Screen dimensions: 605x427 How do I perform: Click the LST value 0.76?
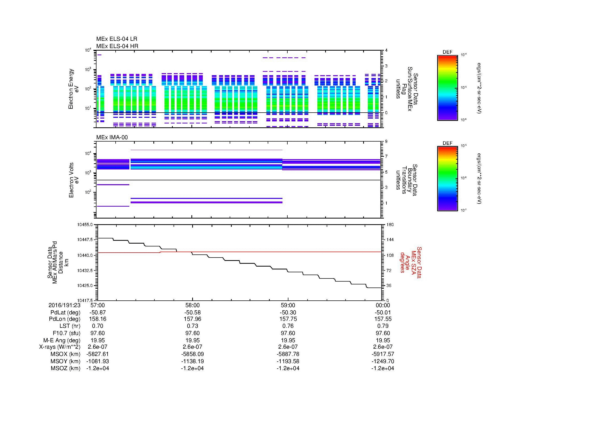click(288, 326)
